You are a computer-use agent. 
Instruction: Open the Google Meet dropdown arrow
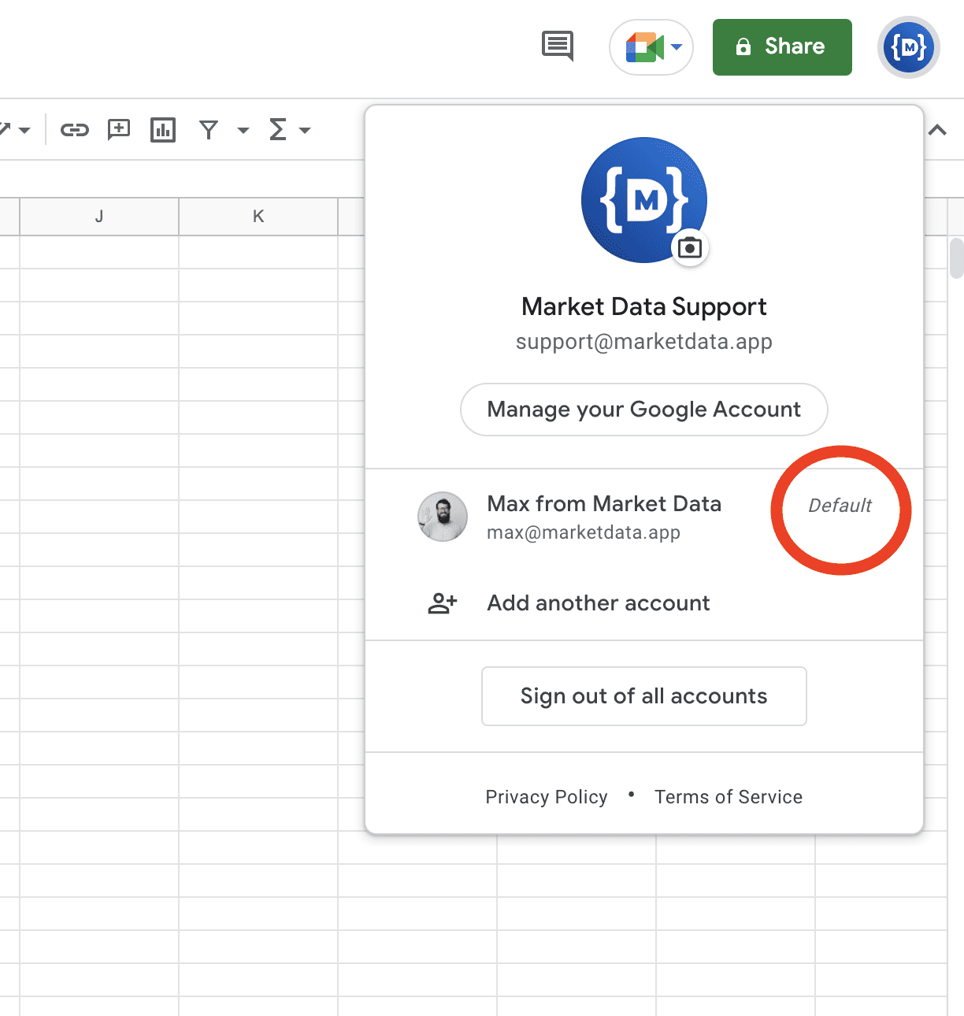(674, 46)
